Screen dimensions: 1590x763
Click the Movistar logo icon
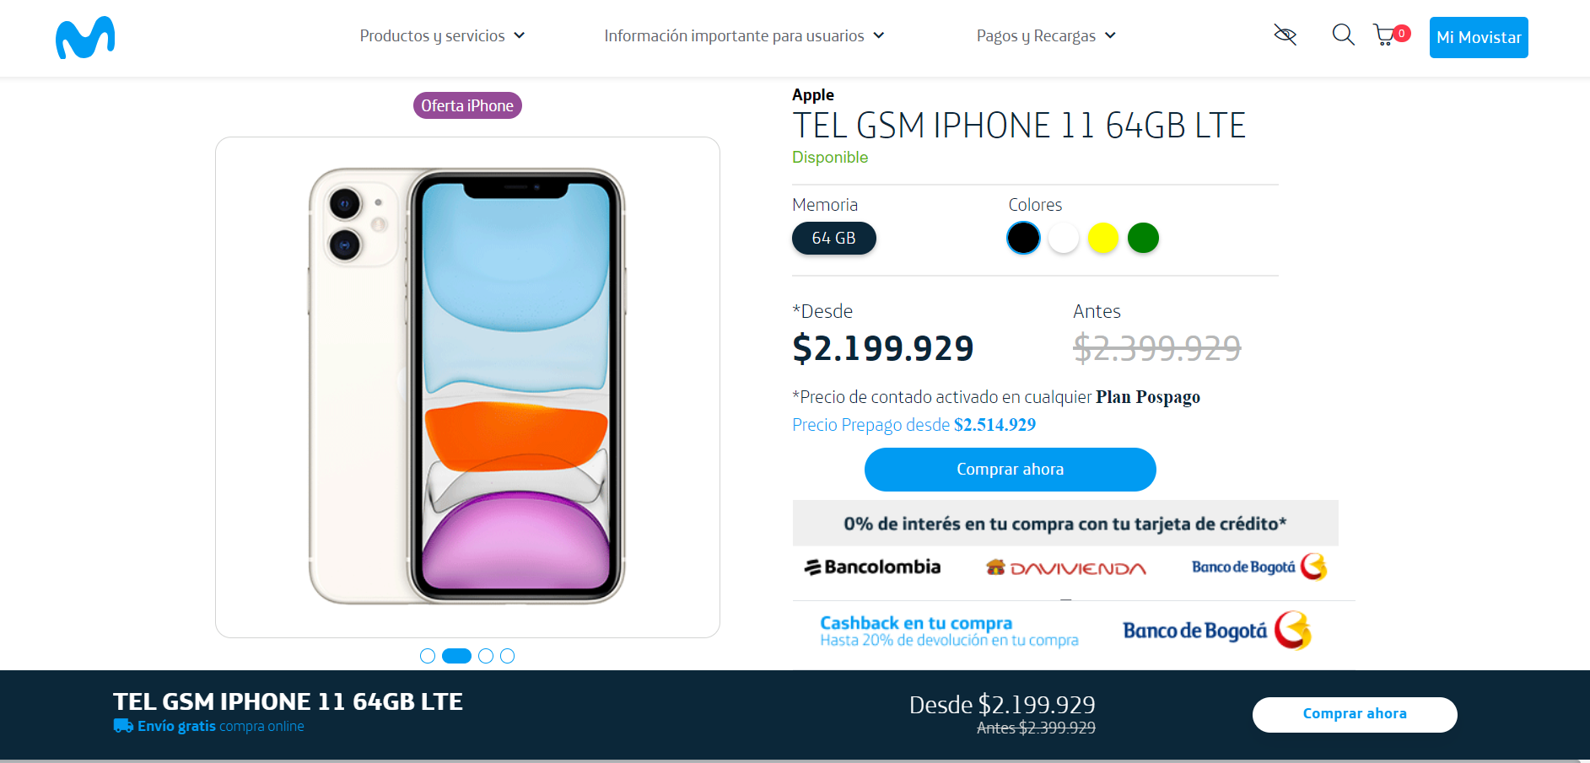[85, 38]
